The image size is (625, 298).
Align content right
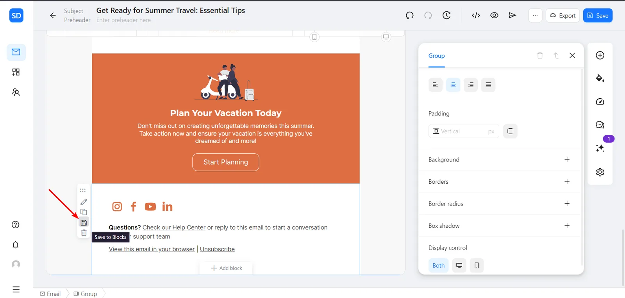coord(471,85)
